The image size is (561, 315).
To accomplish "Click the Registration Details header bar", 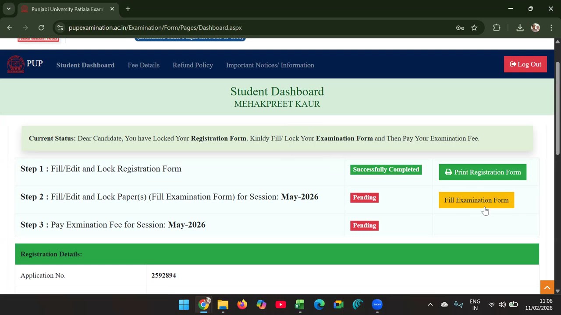I will (x=277, y=254).
